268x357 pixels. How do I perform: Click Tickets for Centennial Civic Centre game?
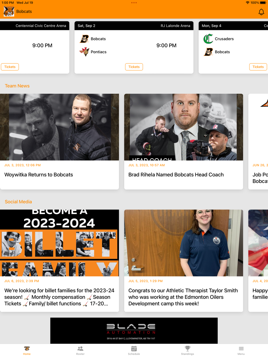pyautogui.click(x=10, y=67)
